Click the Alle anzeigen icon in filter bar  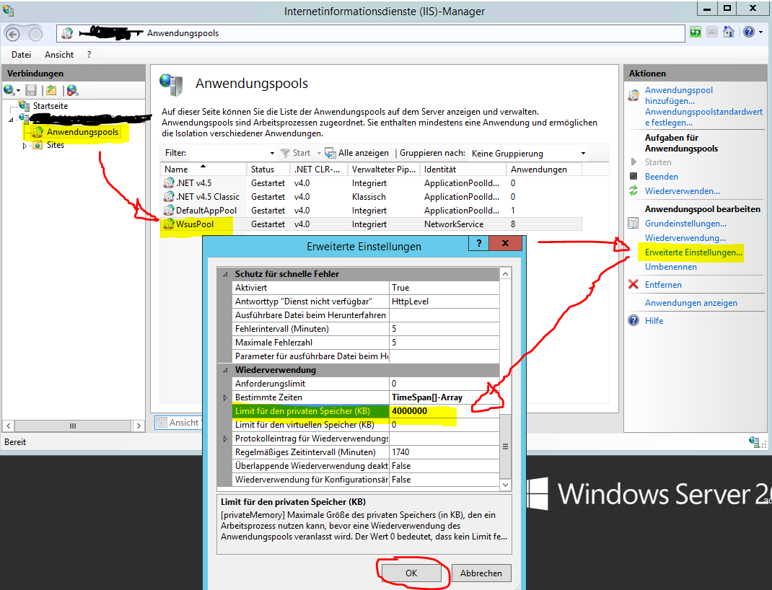pos(330,153)
